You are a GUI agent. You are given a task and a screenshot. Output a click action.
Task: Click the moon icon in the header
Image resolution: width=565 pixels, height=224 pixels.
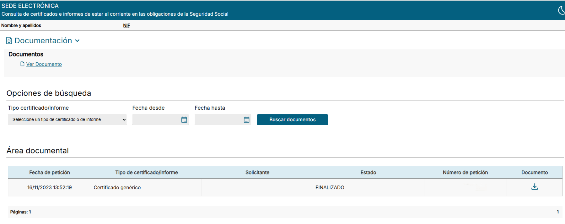(x=561, y=10)
